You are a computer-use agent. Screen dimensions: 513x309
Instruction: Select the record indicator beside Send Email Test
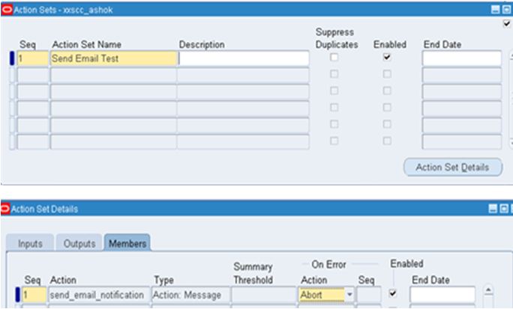click(x=12, y=58)
